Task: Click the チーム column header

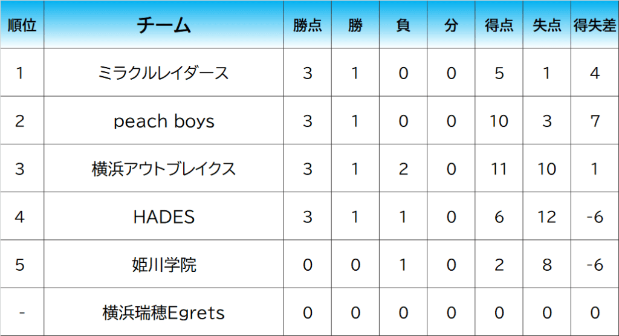Action: 164,25
